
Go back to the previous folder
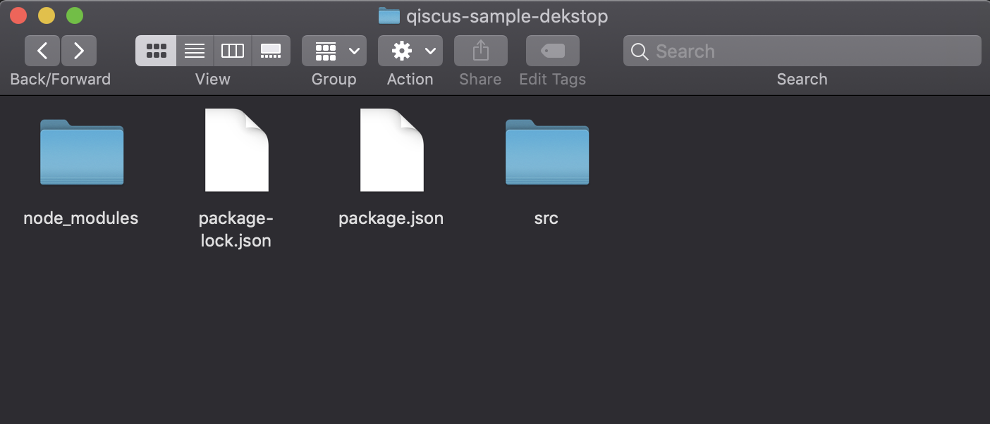[x=42, y=51]
